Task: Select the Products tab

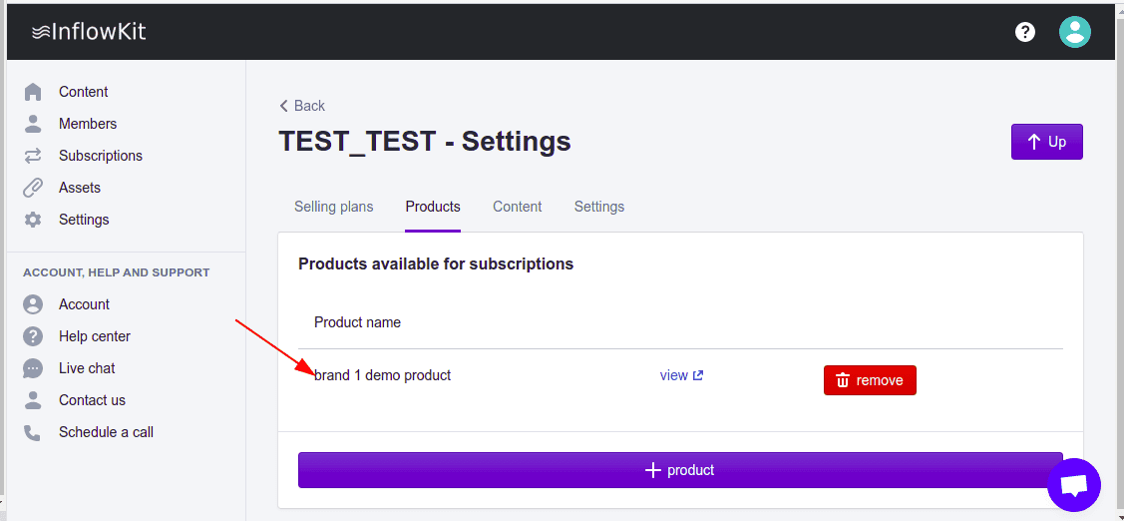Action: pyautogui.click(x=433, y=207)
